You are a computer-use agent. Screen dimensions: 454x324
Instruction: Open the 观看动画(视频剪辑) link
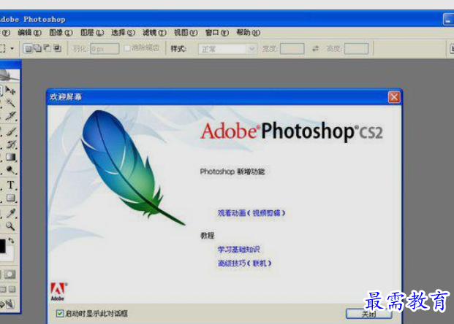(x=251, y=213)
